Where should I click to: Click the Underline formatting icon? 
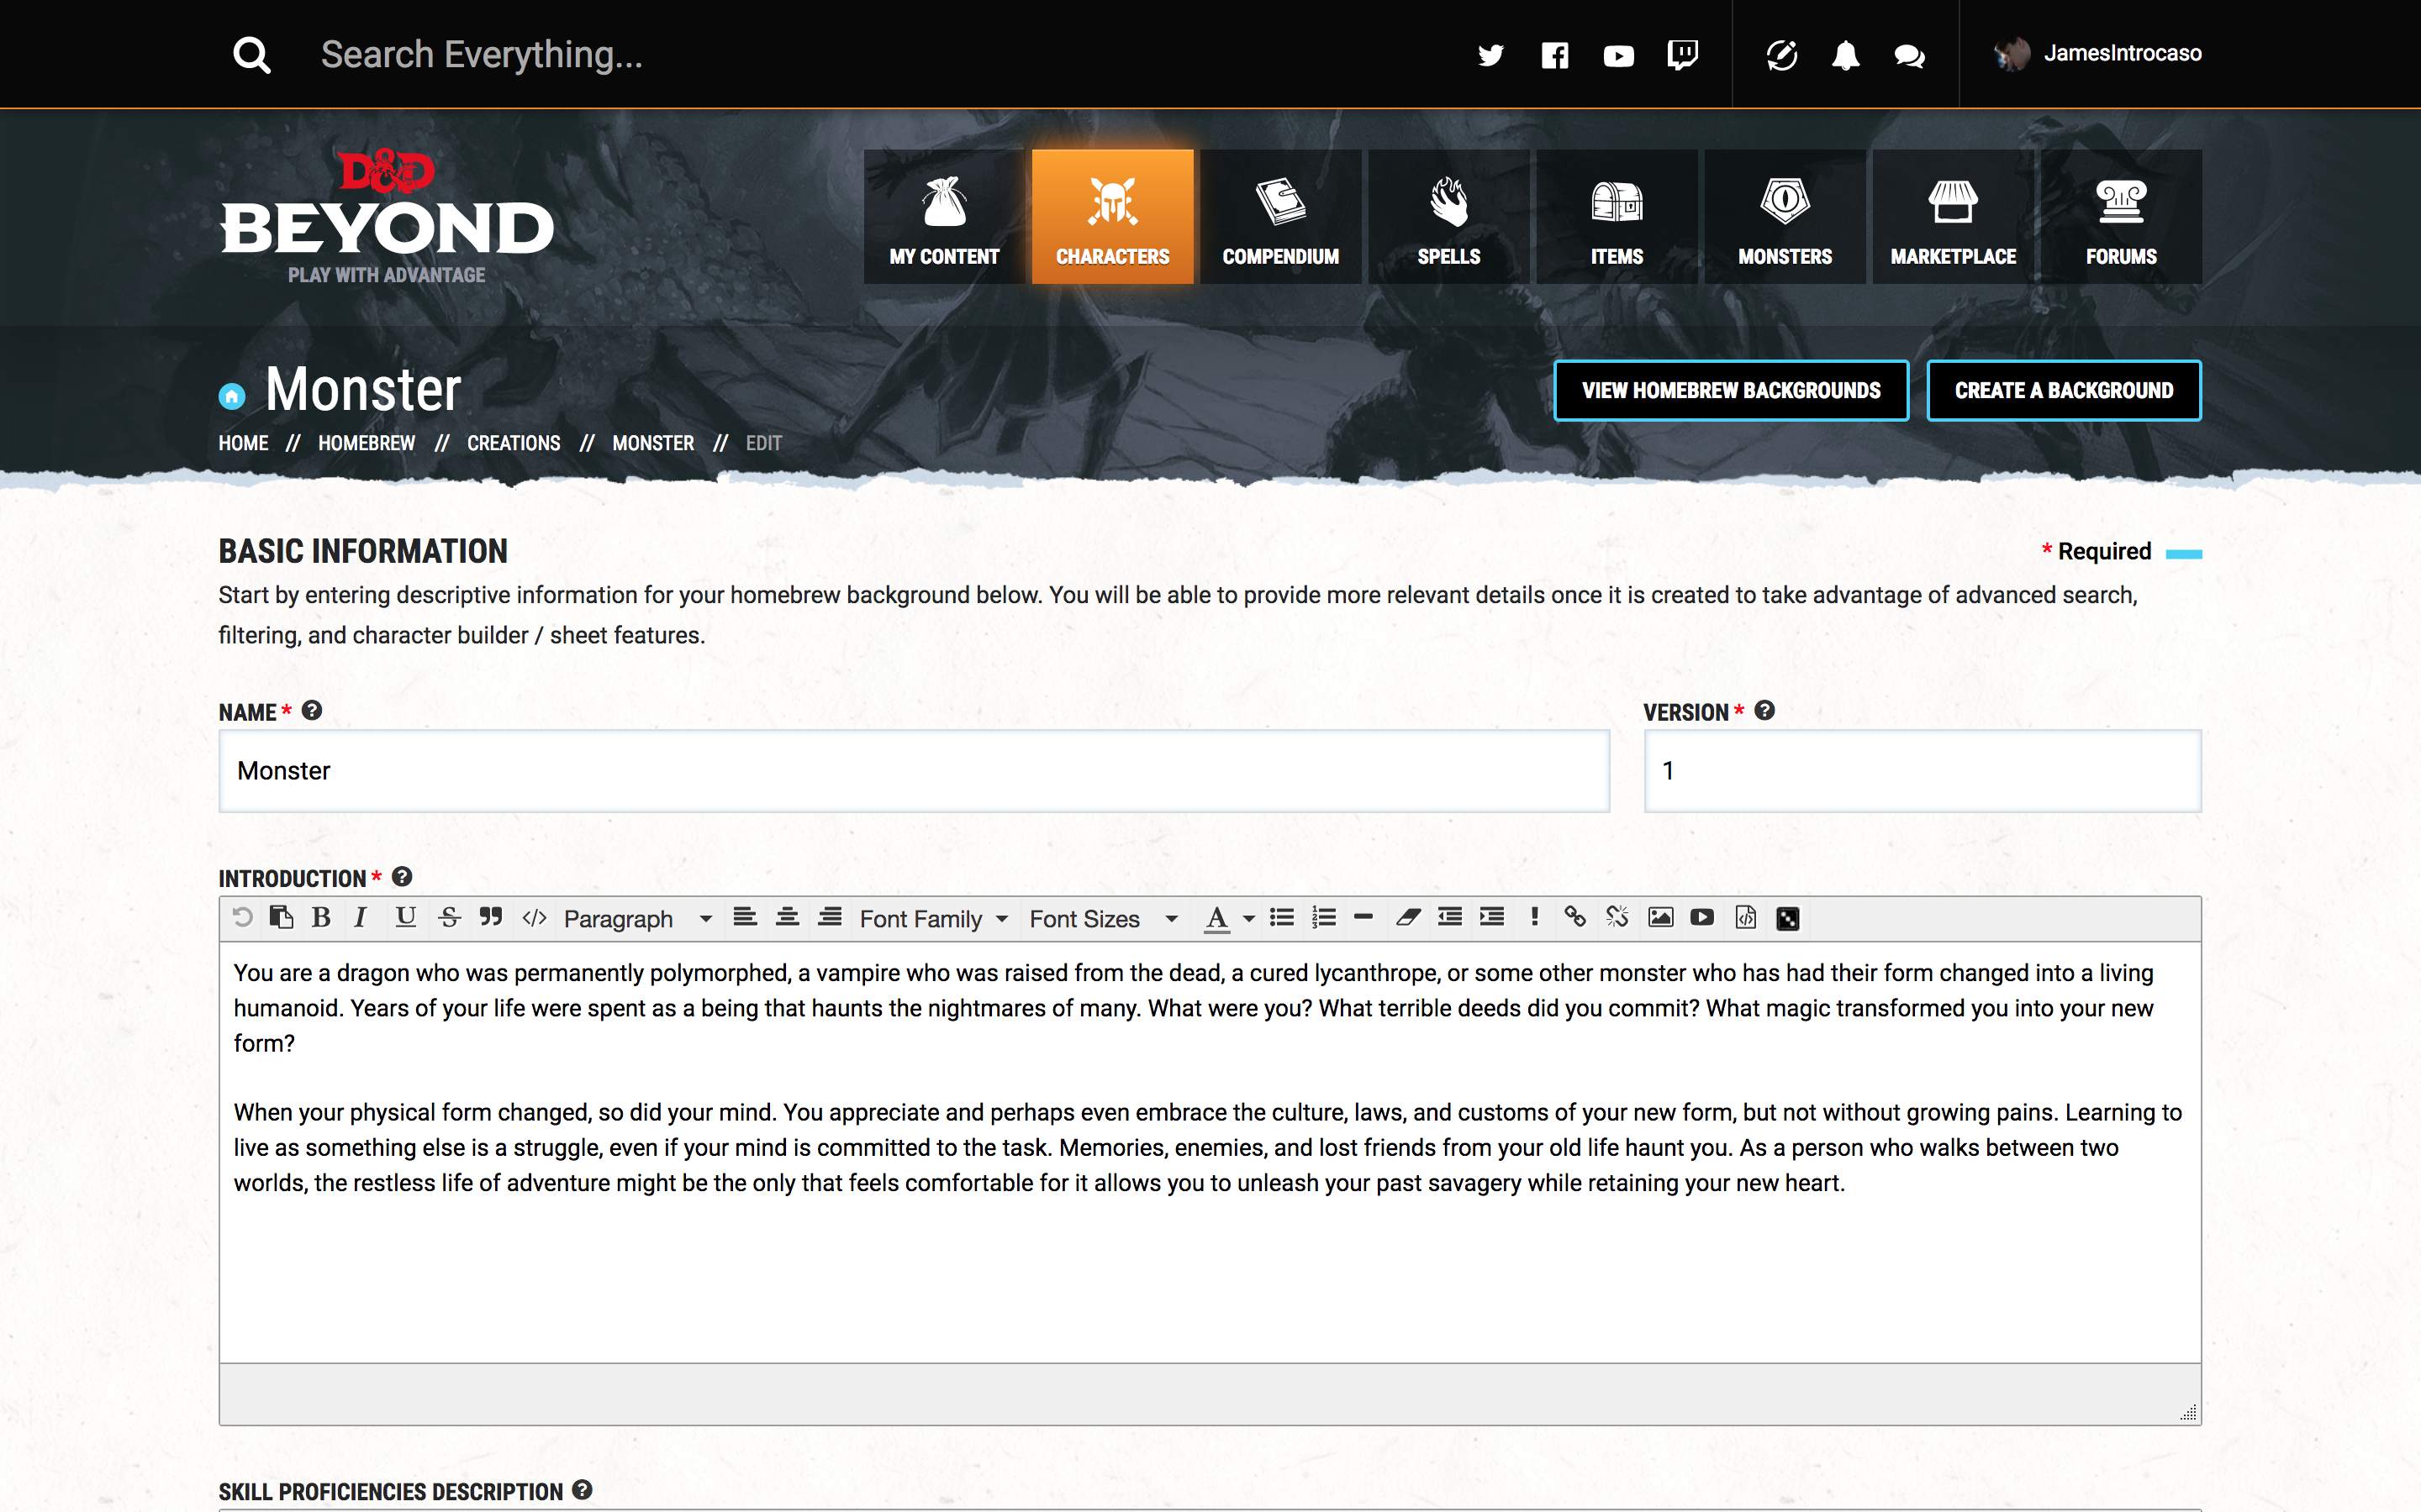[404, 918]
